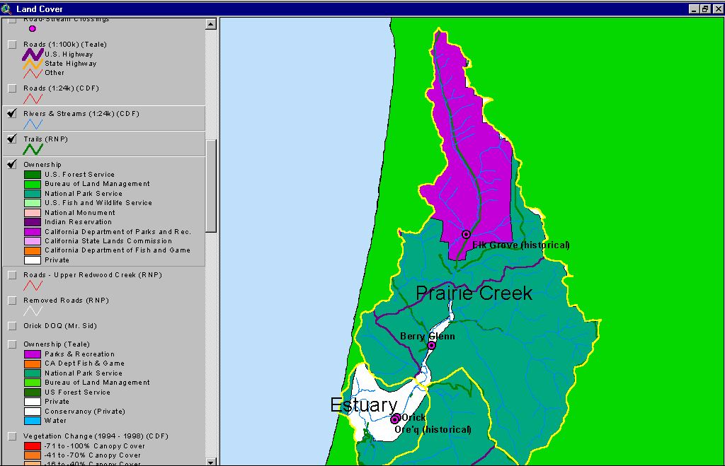Image resolution: width=725 pixels, height=466 pixels.
Task: Select the U.S. Forest Service ownership swatch
Action: tap(33, 175)
